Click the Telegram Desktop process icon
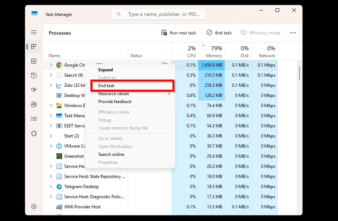This screenshot has height=221, width=338. click(x=59, y=186)
